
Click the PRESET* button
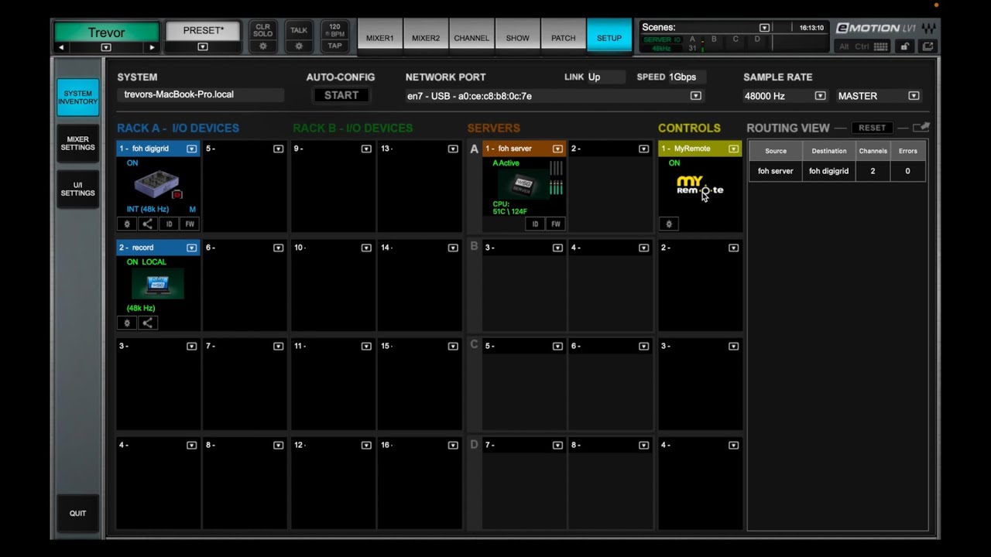point(203,31)
